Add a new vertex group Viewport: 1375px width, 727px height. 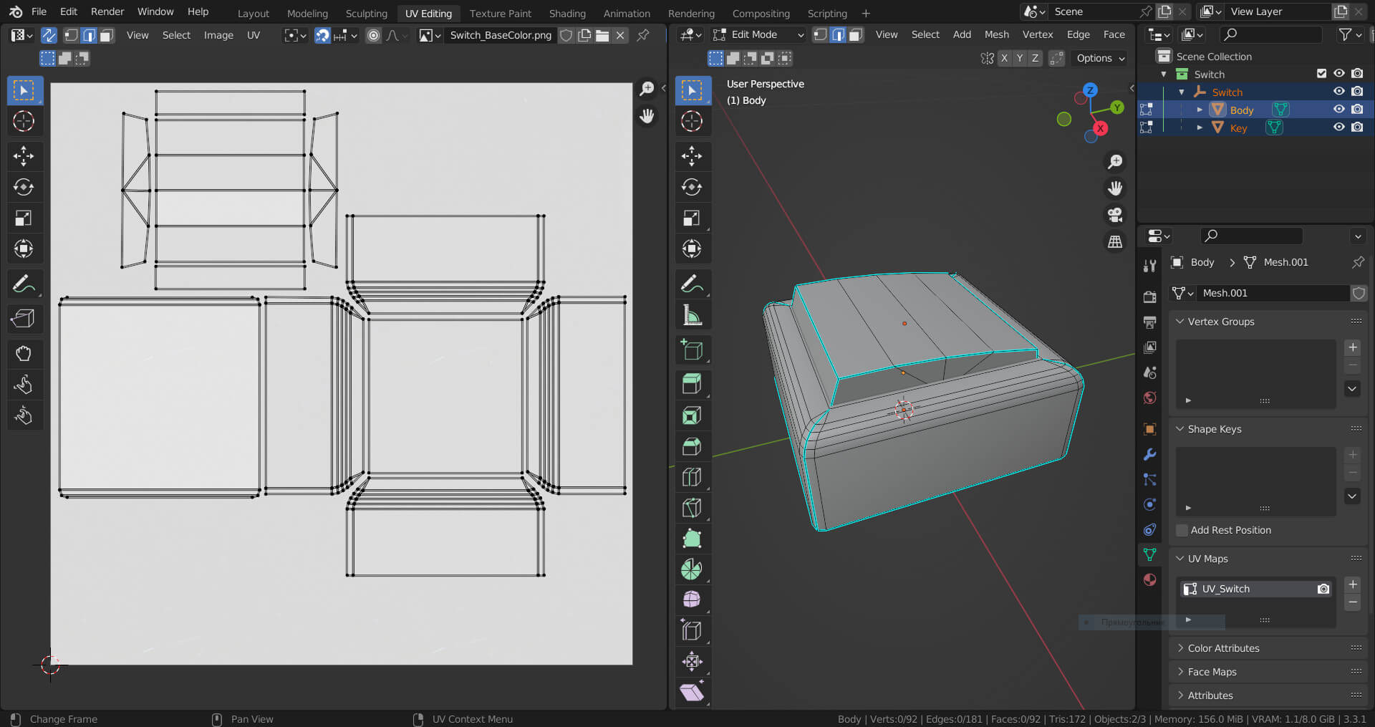coord(1352,347)
